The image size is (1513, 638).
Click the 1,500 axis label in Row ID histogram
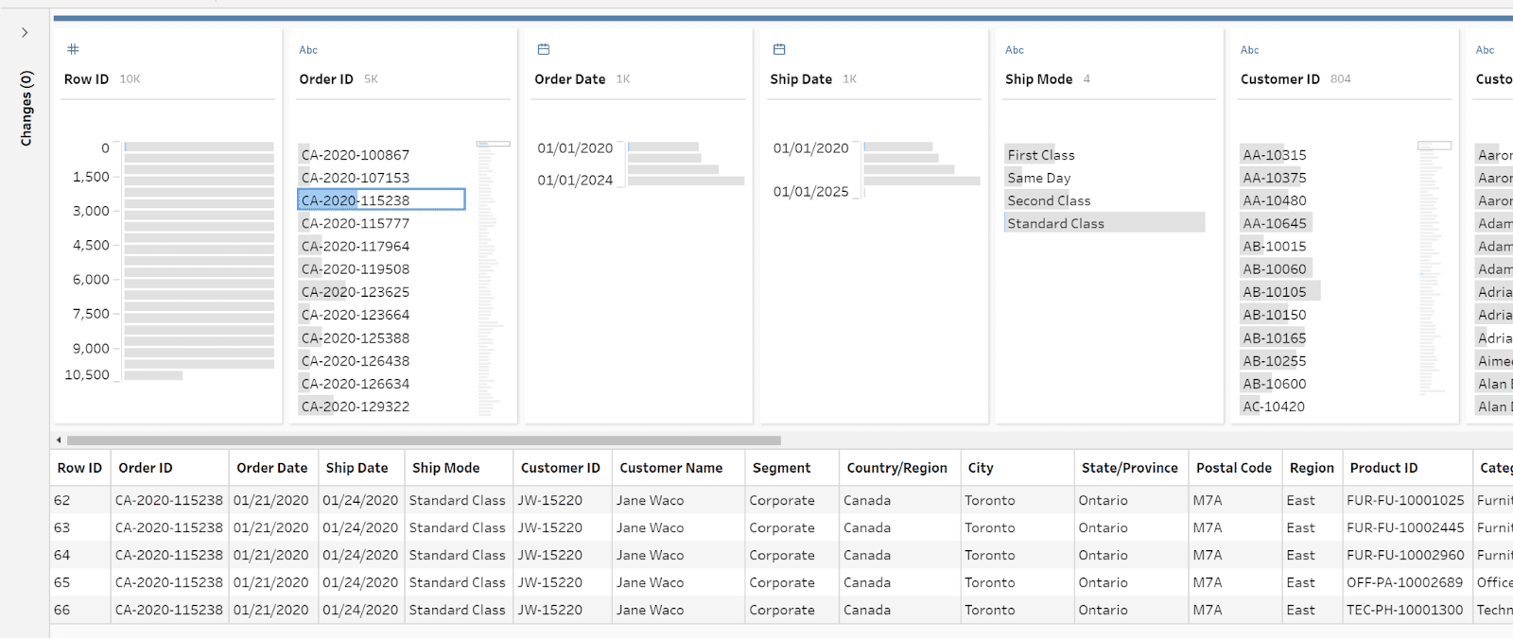91,177
